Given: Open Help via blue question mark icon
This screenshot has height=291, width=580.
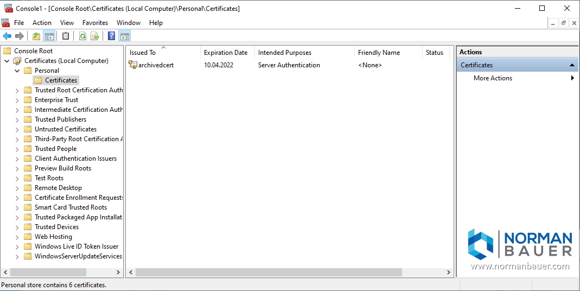Looking at the screenshot, I should point(111,36).
